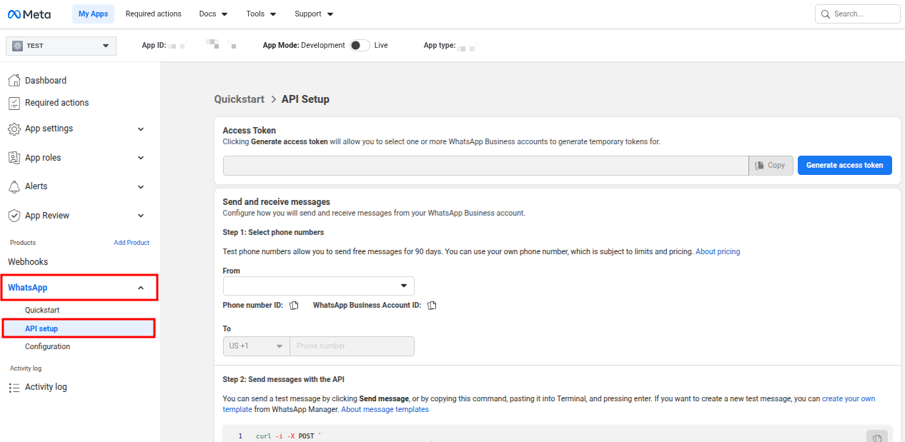This screenshot has width=905, height=442.
Task: Open the Tools menu
Action: [x=262, y=14]
